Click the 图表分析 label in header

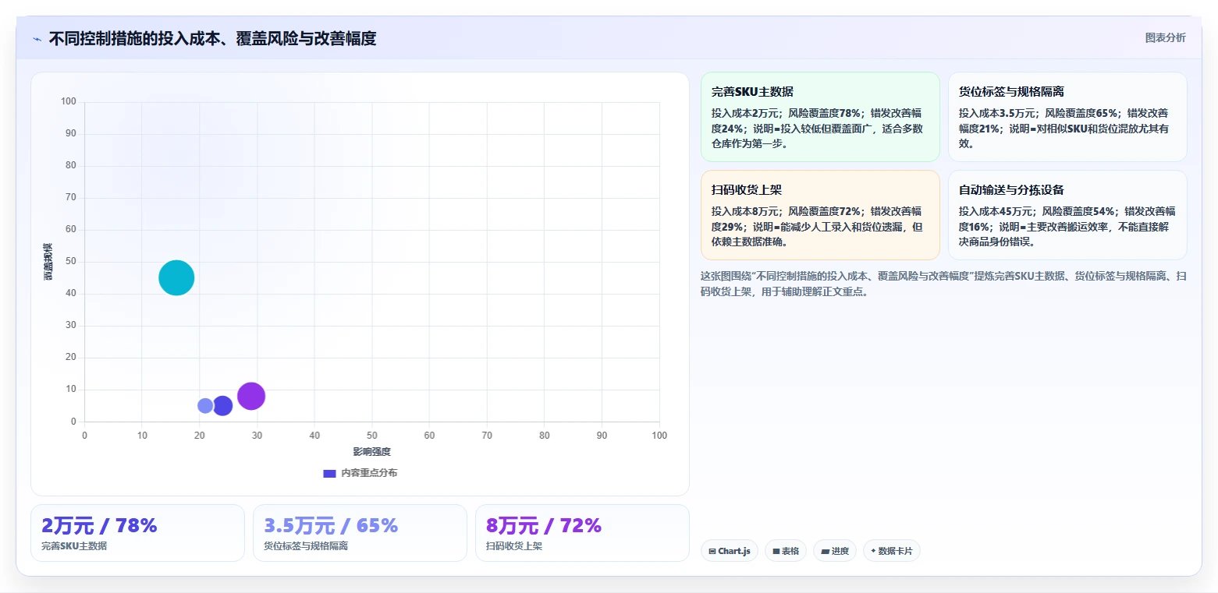(1165, 38)
